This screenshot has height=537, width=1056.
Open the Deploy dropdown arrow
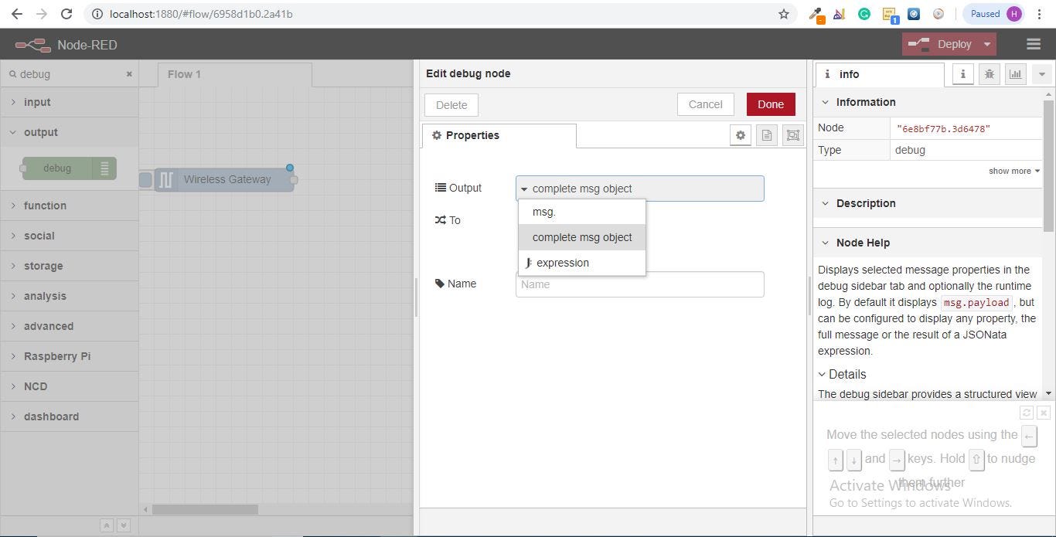pos(986,44)
